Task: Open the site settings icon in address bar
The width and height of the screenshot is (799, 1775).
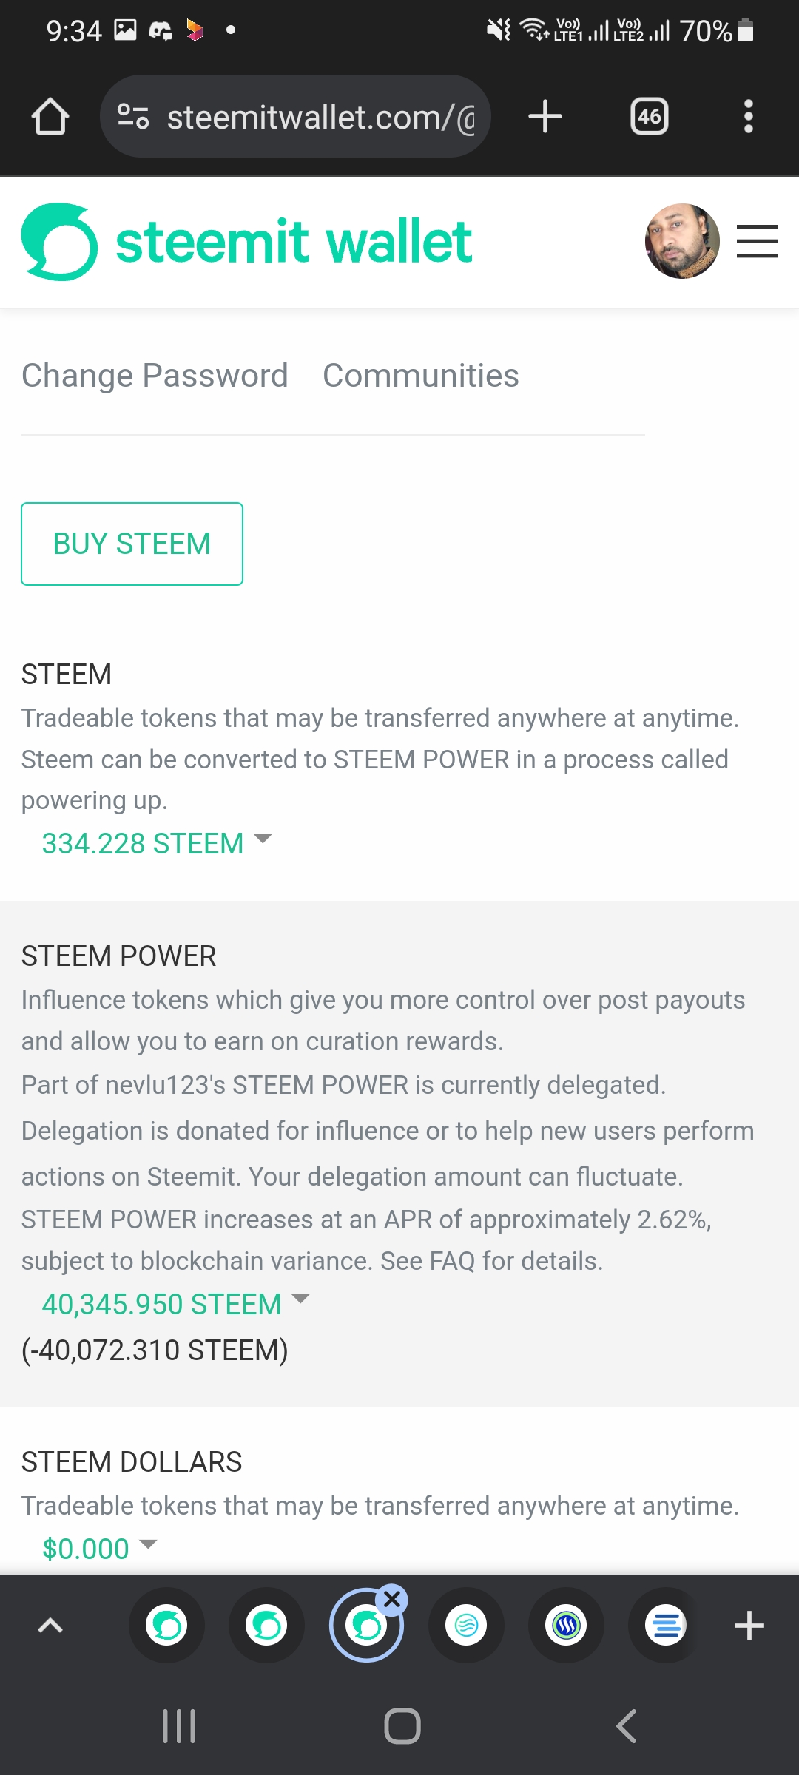Action: [x=133, y=117]
